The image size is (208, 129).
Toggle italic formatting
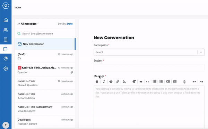coord(104,82)
